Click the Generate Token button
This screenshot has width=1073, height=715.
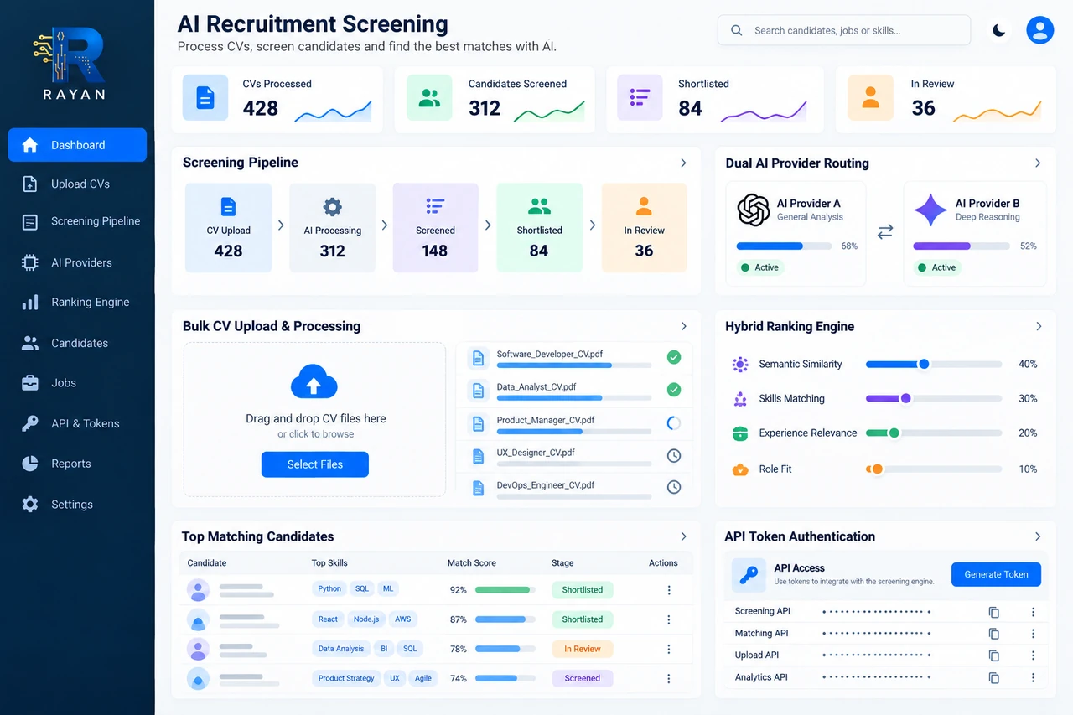[x=996, y=574]
